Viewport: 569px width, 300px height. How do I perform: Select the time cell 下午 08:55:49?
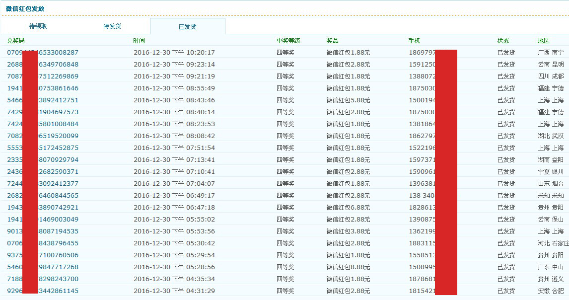(174, 88)
